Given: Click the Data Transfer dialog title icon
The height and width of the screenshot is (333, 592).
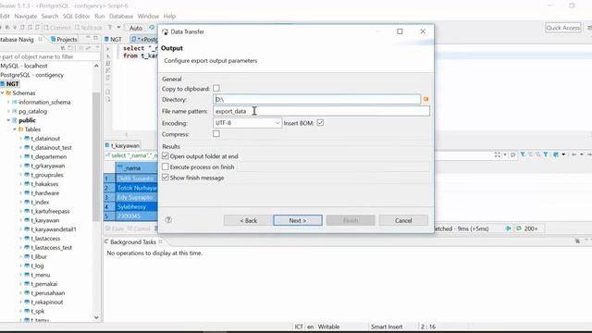Looking at the screenshot, I should click(x=165, y=31).
